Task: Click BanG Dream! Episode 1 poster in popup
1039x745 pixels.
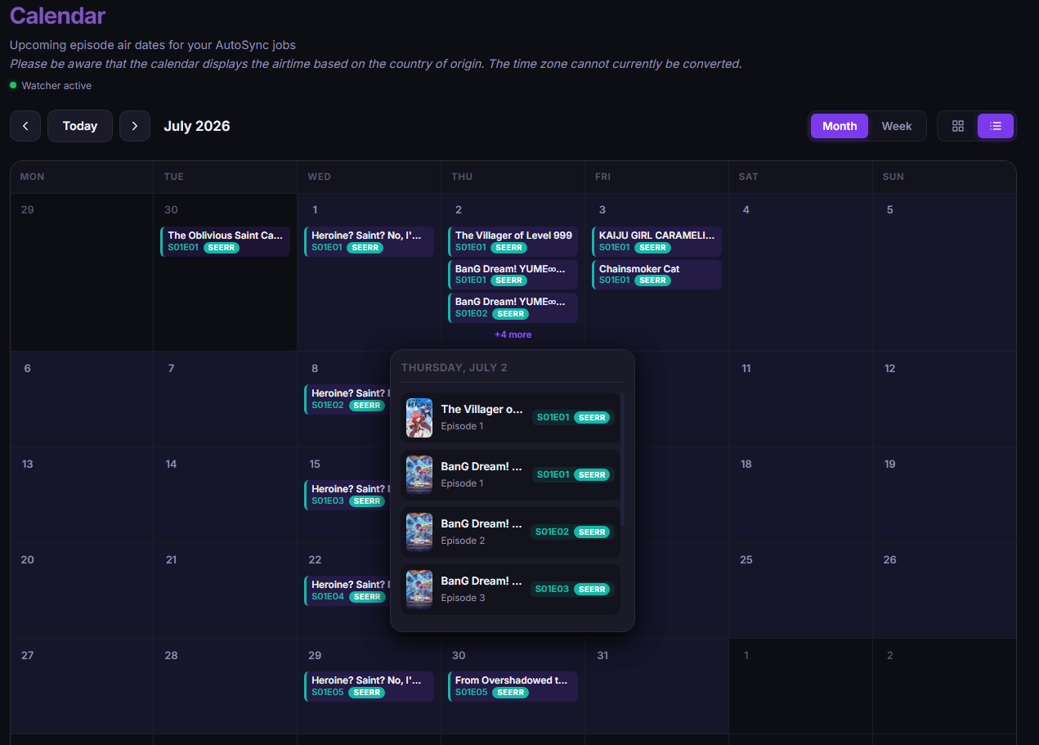Action: [x=419, y=474]
